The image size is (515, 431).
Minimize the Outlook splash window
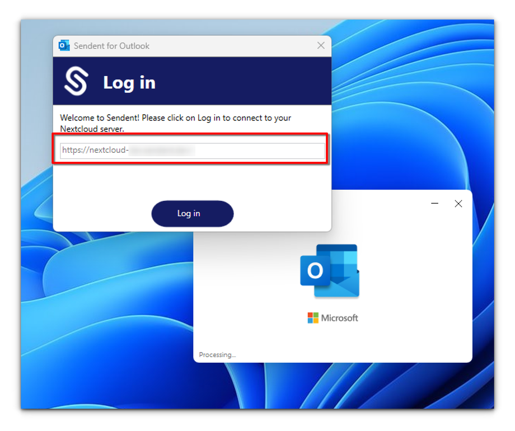[x=434, y=204]
